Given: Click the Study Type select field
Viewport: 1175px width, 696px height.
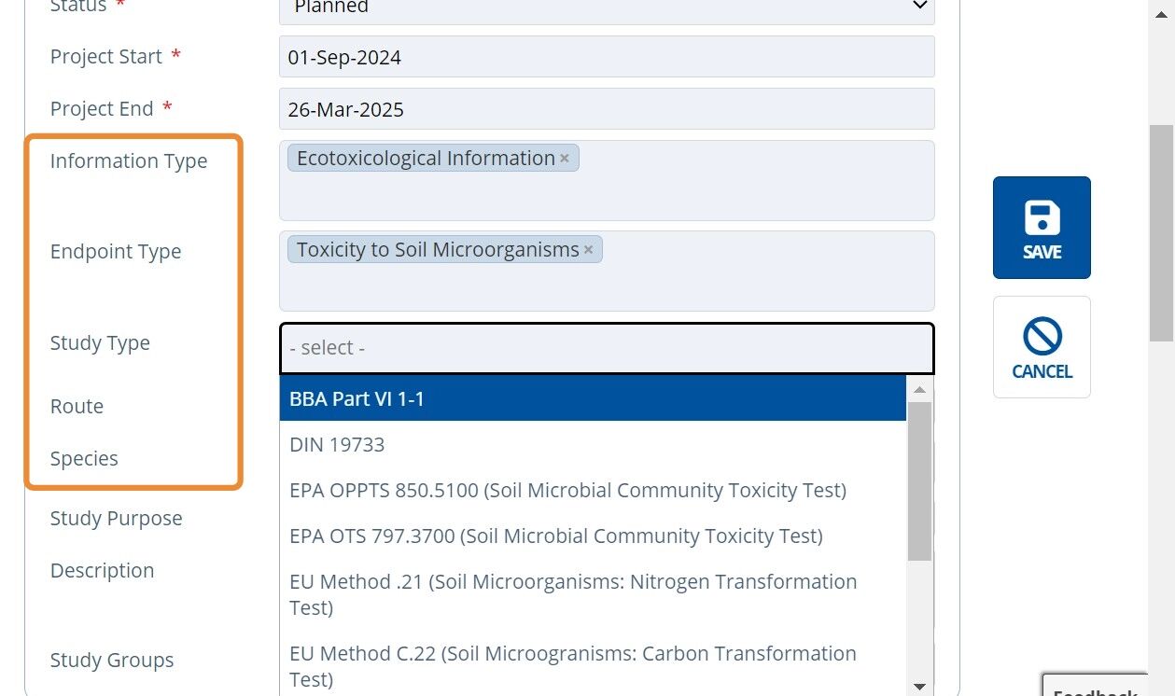Looking at the screenshot, I should click(x=607, y=348).
